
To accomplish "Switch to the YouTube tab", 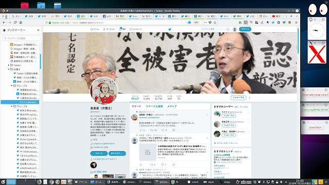I will tap(277, 16).
